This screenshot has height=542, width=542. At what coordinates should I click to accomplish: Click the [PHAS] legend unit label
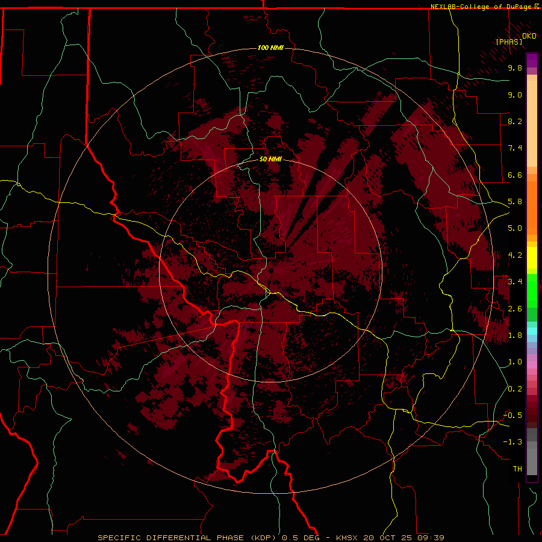click(509, 42)
